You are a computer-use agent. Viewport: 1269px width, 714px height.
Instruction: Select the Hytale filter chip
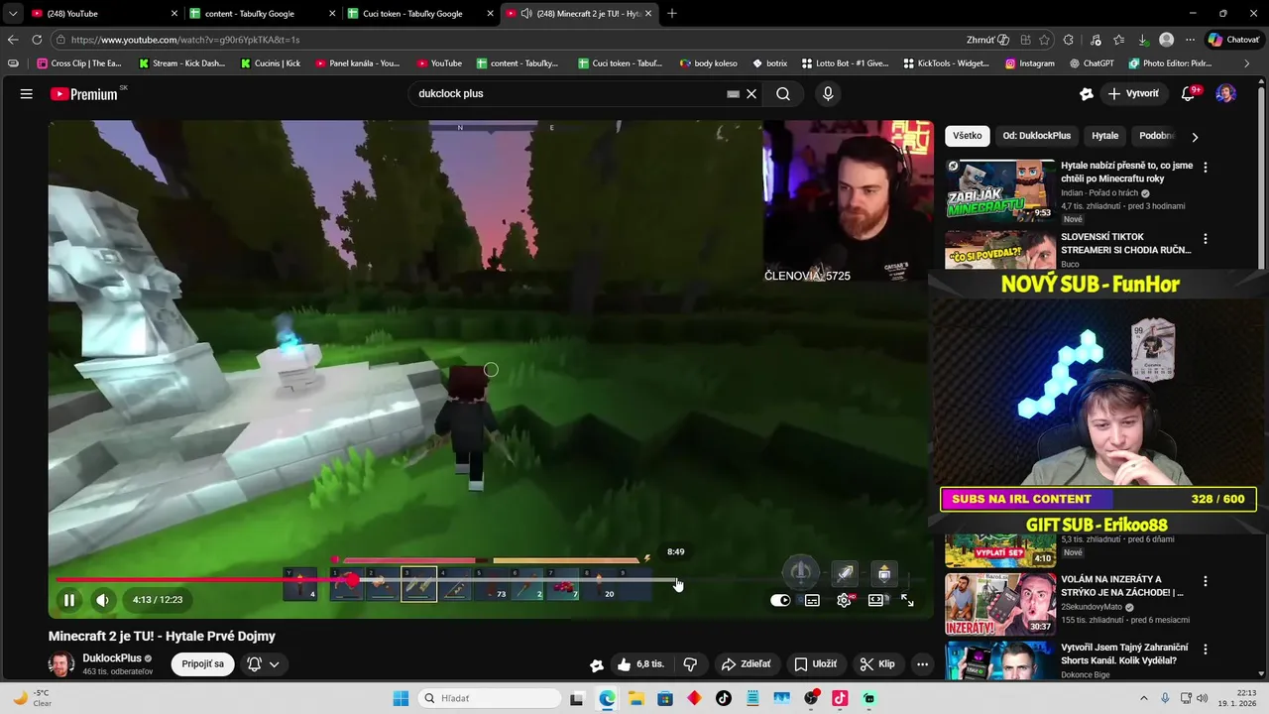pyautogui.click(x=1105, y=136)
